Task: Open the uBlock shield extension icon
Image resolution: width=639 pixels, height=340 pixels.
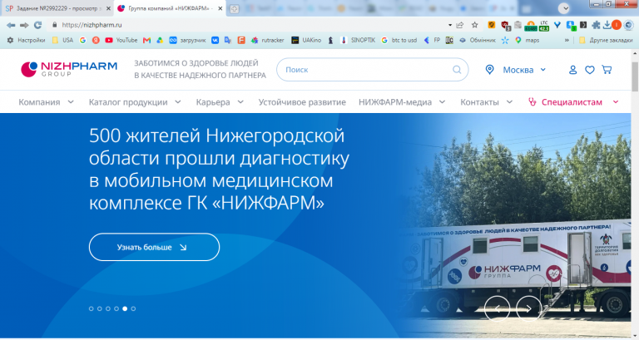Action: point(505,26)
